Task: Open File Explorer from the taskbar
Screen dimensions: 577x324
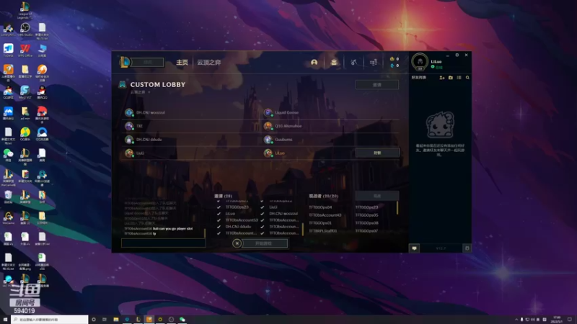Action: coord(116,320)
